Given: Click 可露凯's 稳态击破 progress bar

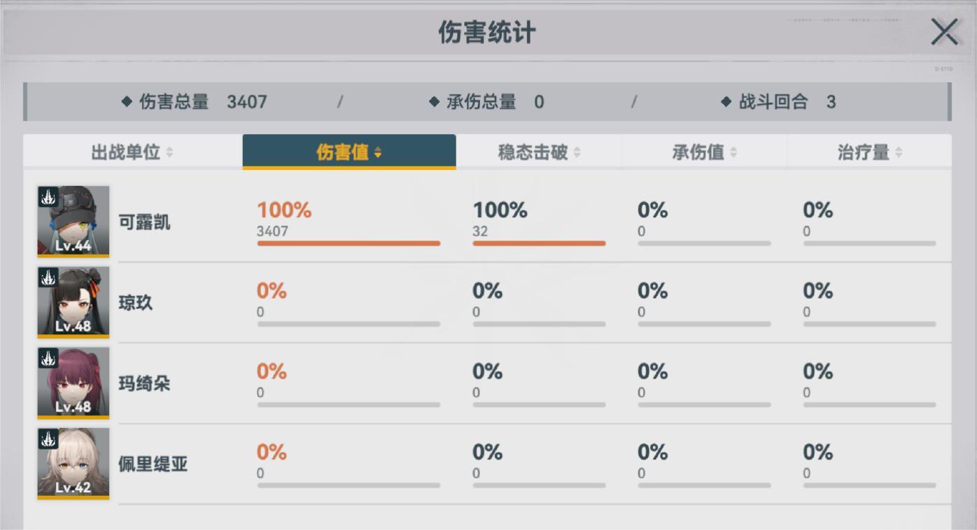Looking at the screenshot, I should (539, 243).
